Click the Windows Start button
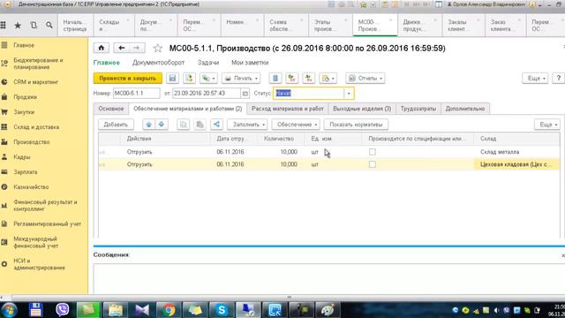 coord(9,310)
